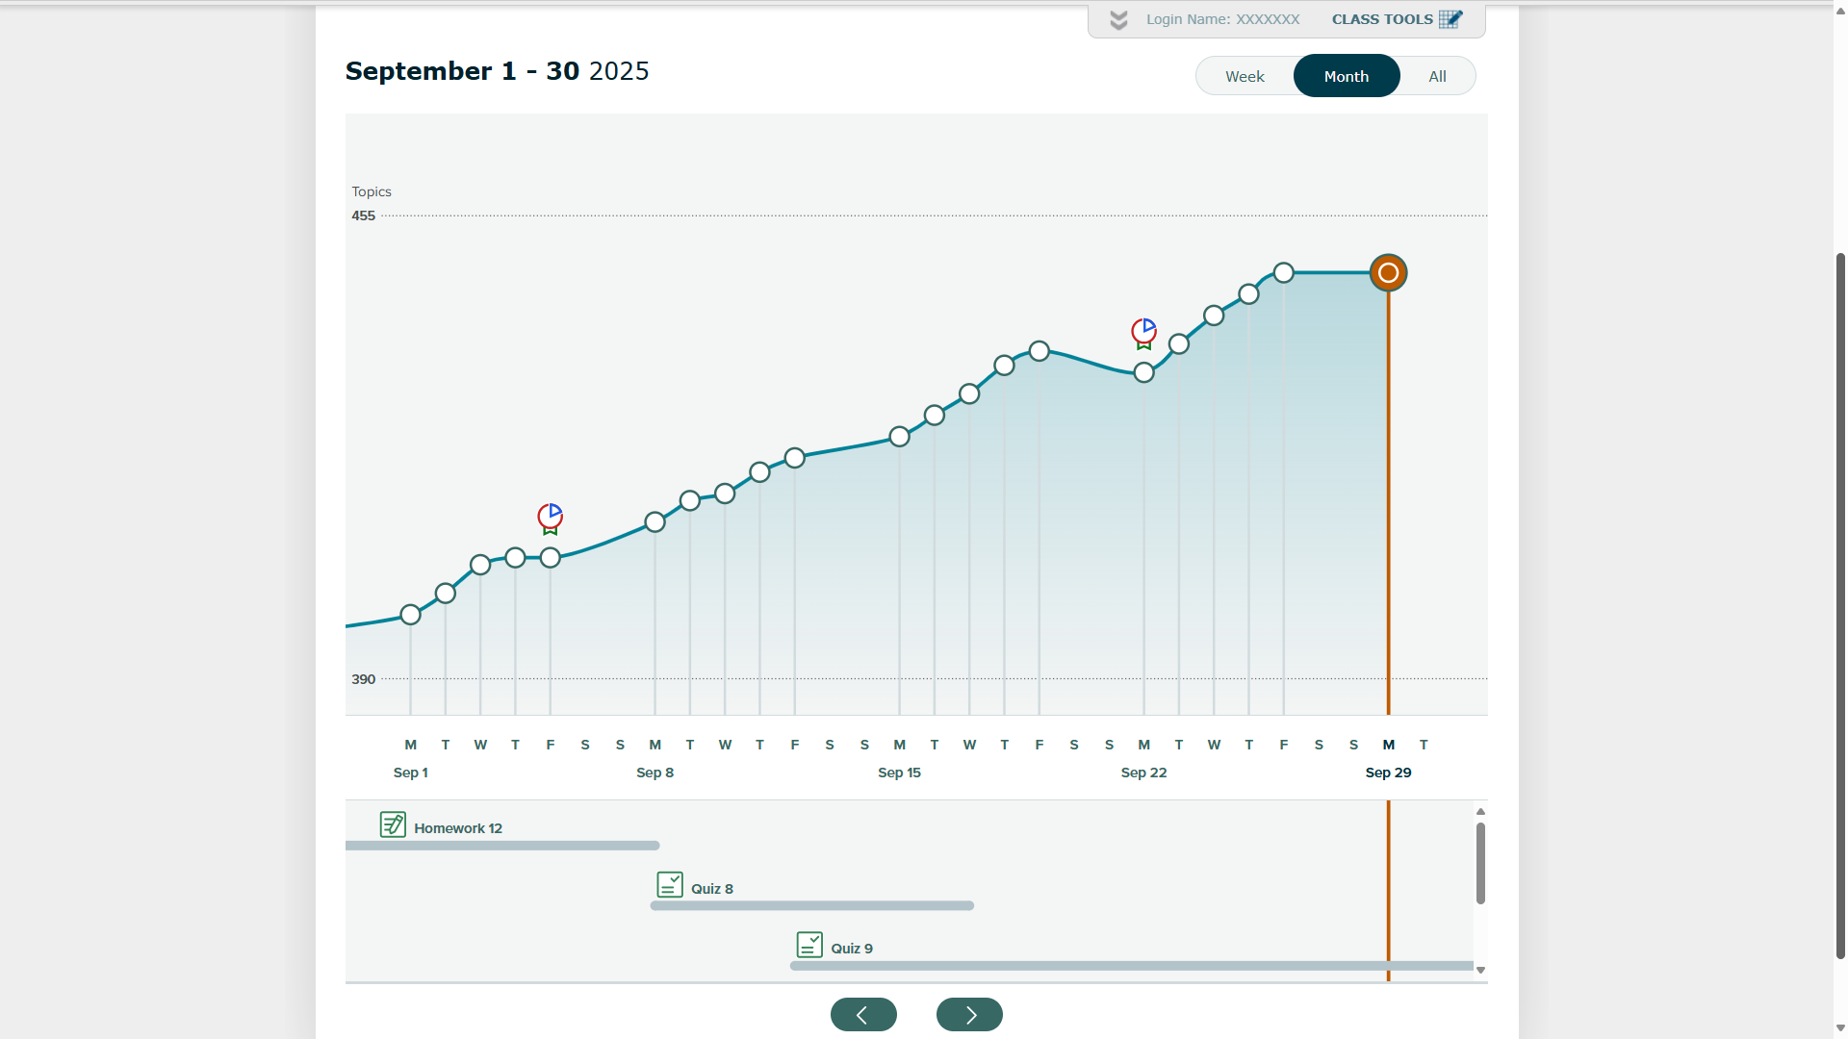The height and width of the screenshot is (1039, 1848).
Task: Select the orange current-day marker on chart
Action: (1388, 273)
